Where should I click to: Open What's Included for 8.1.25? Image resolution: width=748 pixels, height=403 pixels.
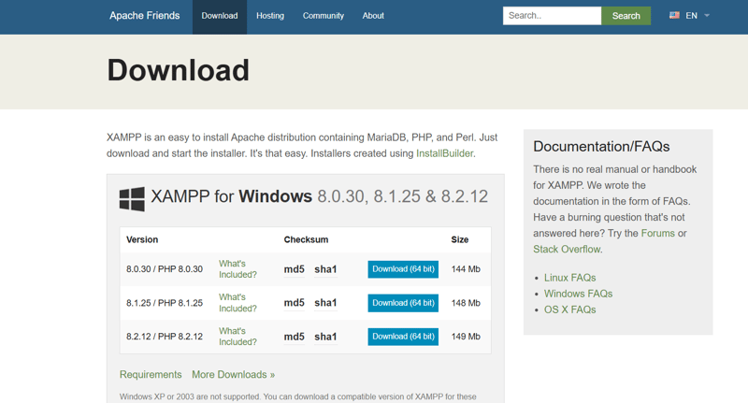click(x=237, y=303)
